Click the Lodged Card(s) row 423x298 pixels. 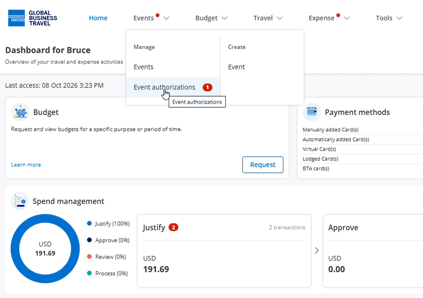pyautogui.click(x=363, y=159)
